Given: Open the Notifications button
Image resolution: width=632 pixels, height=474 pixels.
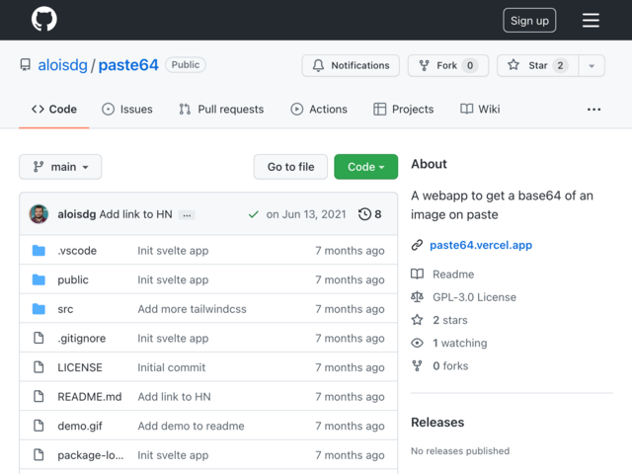Looking at the screenshot, I should coord(351,65).
